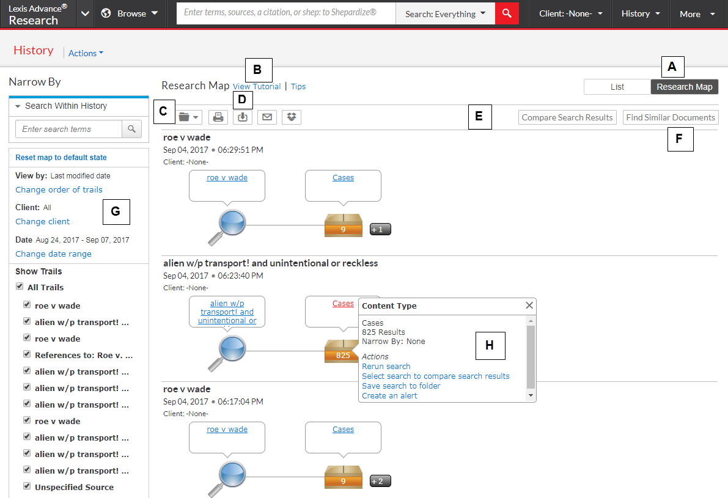Click the printer icon
This screenshot has width=728, height=498.
(218, 117)
